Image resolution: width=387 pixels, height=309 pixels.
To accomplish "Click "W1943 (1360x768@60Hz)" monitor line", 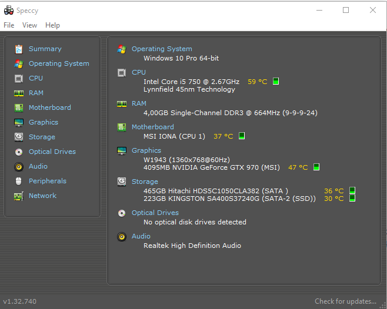I will pos(186,160).
